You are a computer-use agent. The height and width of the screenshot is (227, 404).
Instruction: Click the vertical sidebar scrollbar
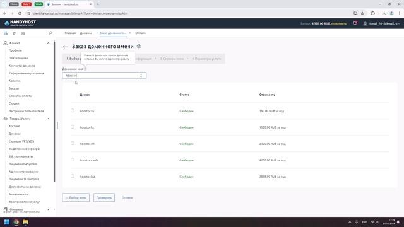(x=54, y=111)
